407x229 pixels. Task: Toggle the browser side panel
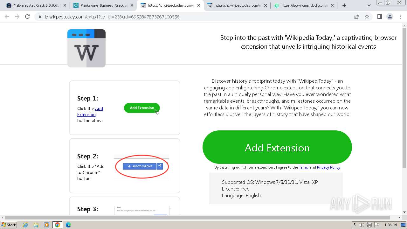click(379, 17)
